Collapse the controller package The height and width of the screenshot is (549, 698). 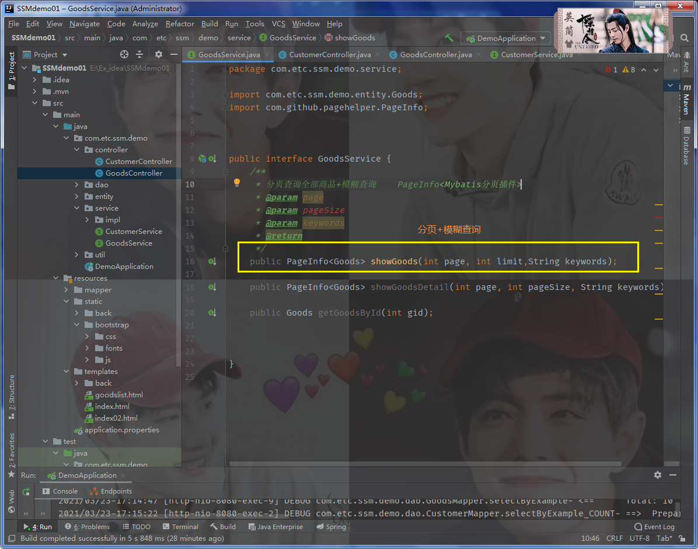coord(76,149)
